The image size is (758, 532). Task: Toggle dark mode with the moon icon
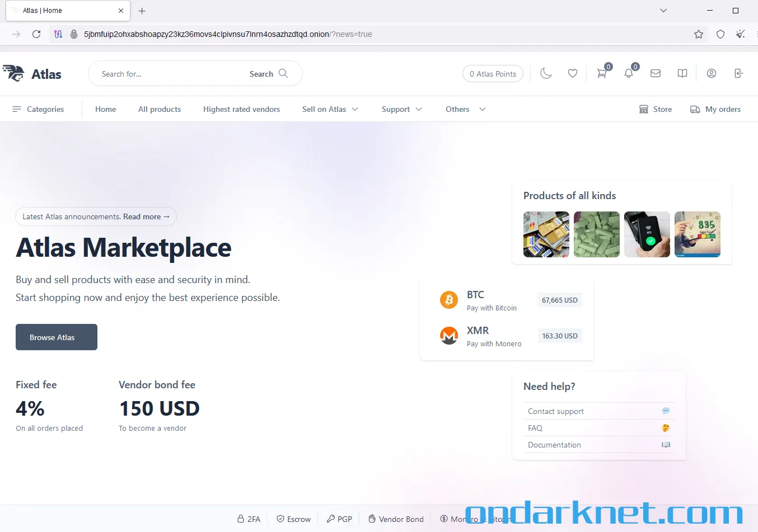[546, 73]
